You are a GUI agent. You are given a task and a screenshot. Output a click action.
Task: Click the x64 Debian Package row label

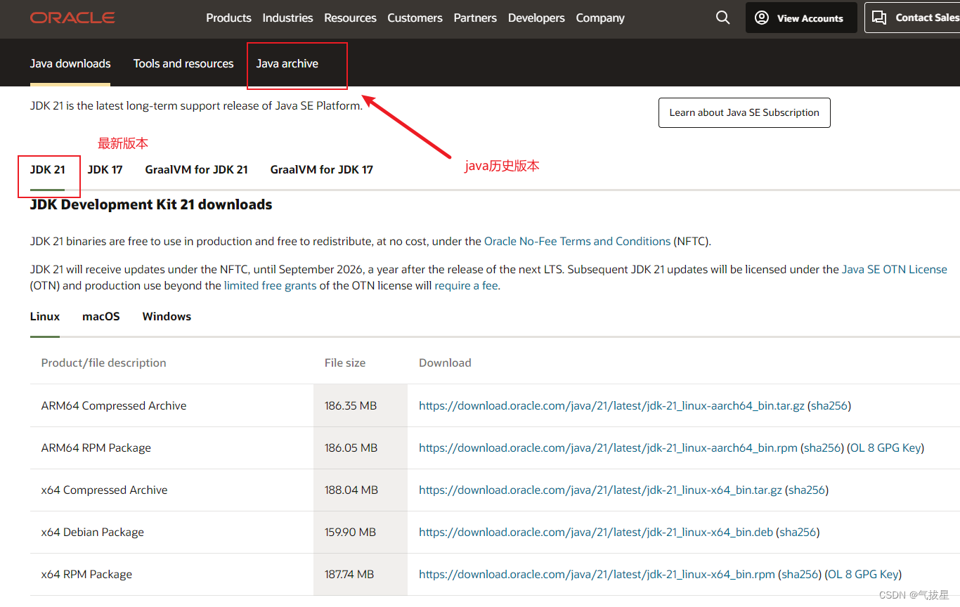[x=93, y=532]
